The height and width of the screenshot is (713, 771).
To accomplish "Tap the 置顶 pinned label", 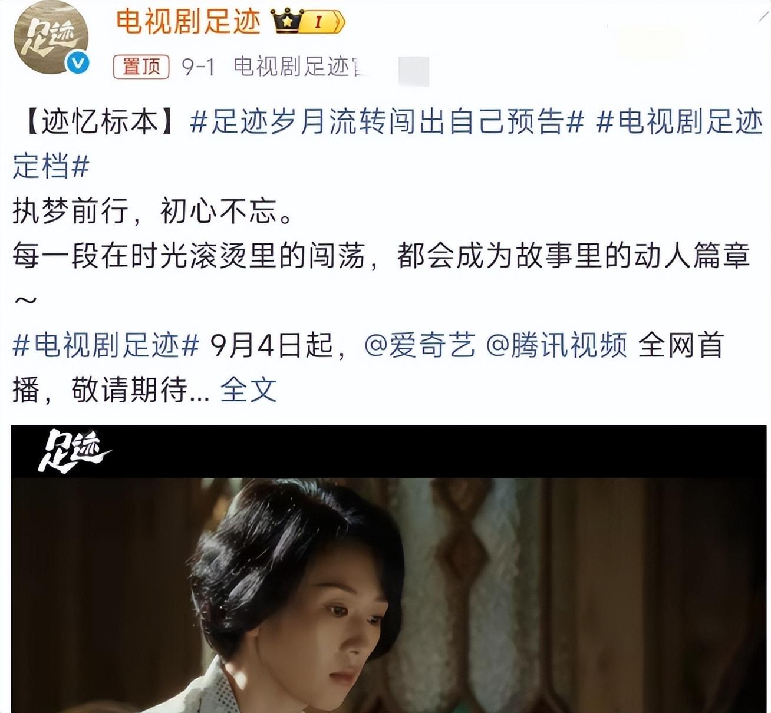I will click(x=141, y=67).
